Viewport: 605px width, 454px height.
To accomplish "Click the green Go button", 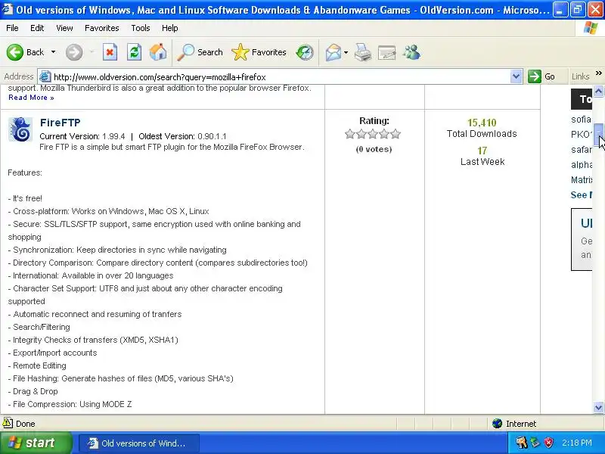I will tap(541, 76).
